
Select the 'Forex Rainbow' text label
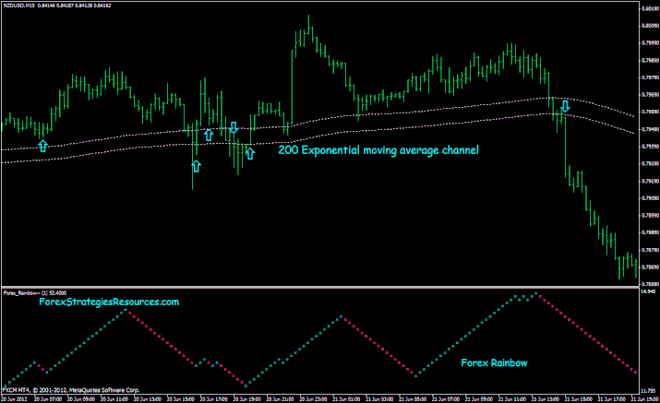494,362
